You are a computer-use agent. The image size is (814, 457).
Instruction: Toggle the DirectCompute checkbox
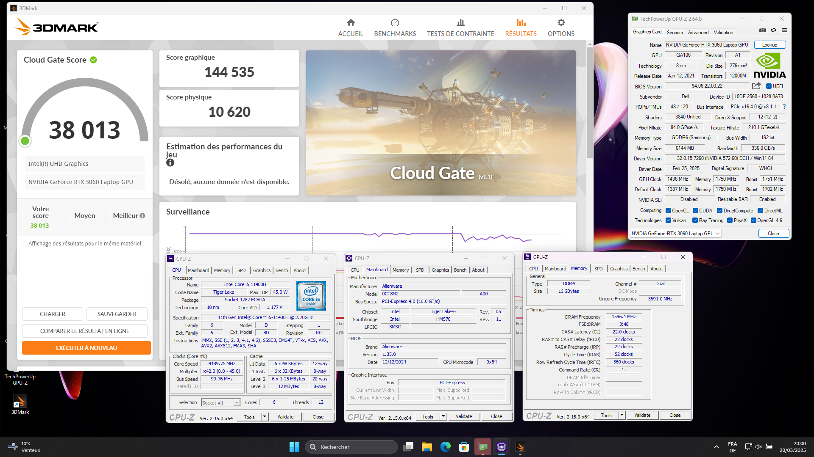pyautogui.click(x=719, y=211)
